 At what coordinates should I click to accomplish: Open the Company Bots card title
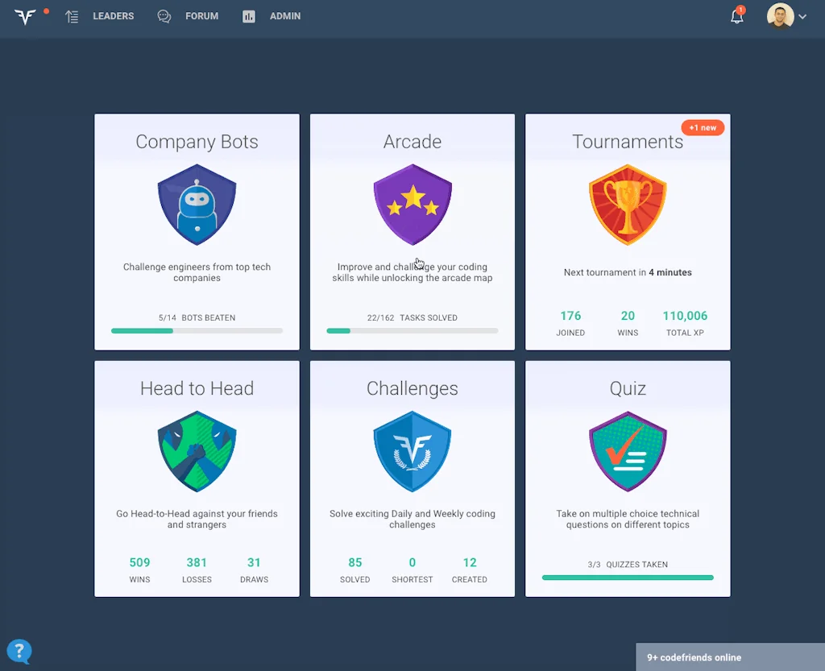[197, 142]
